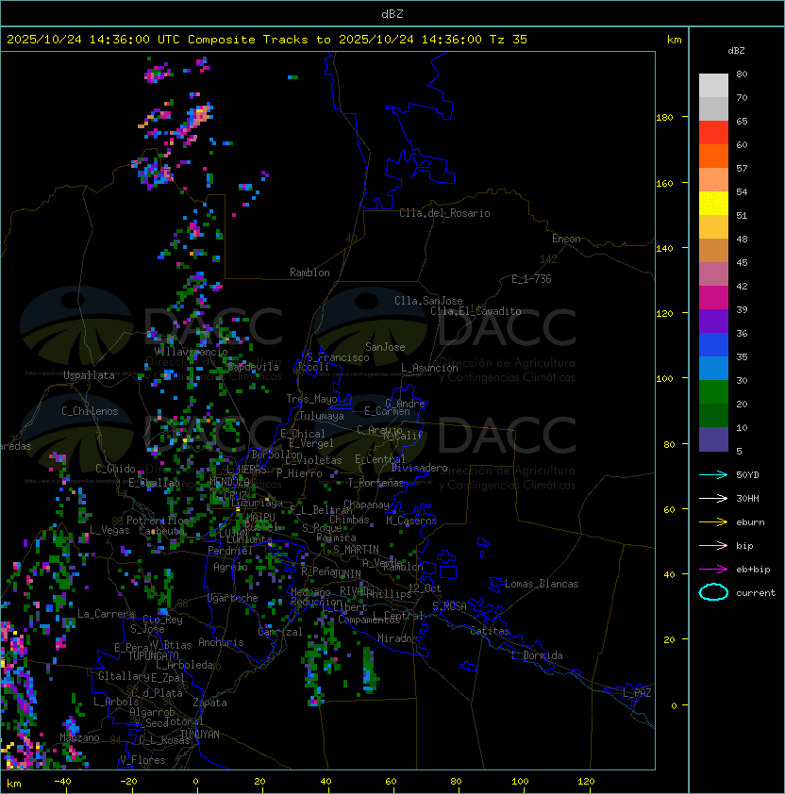The width and height of the screenshot is (785, 794).
Task: Click the 'Tres_Mayo' map label
Action: click(311, 399)
